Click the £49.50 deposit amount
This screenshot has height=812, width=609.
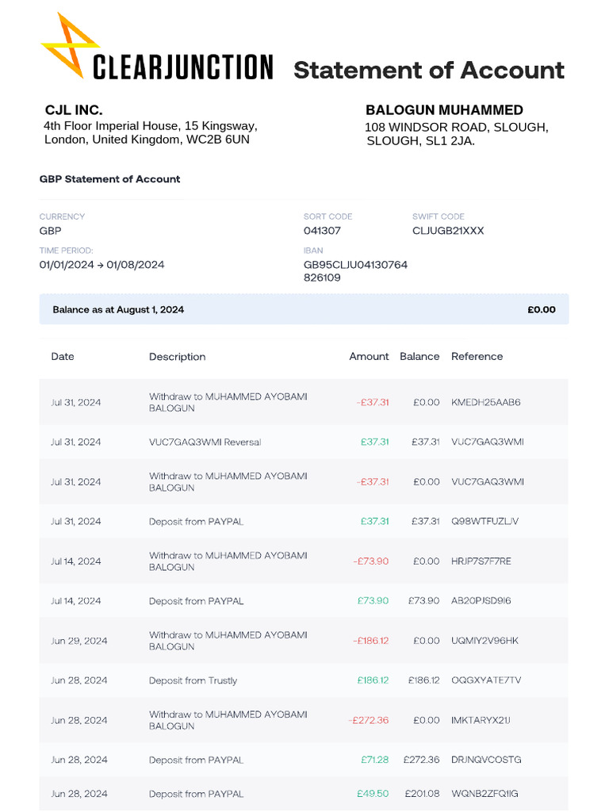373,794
